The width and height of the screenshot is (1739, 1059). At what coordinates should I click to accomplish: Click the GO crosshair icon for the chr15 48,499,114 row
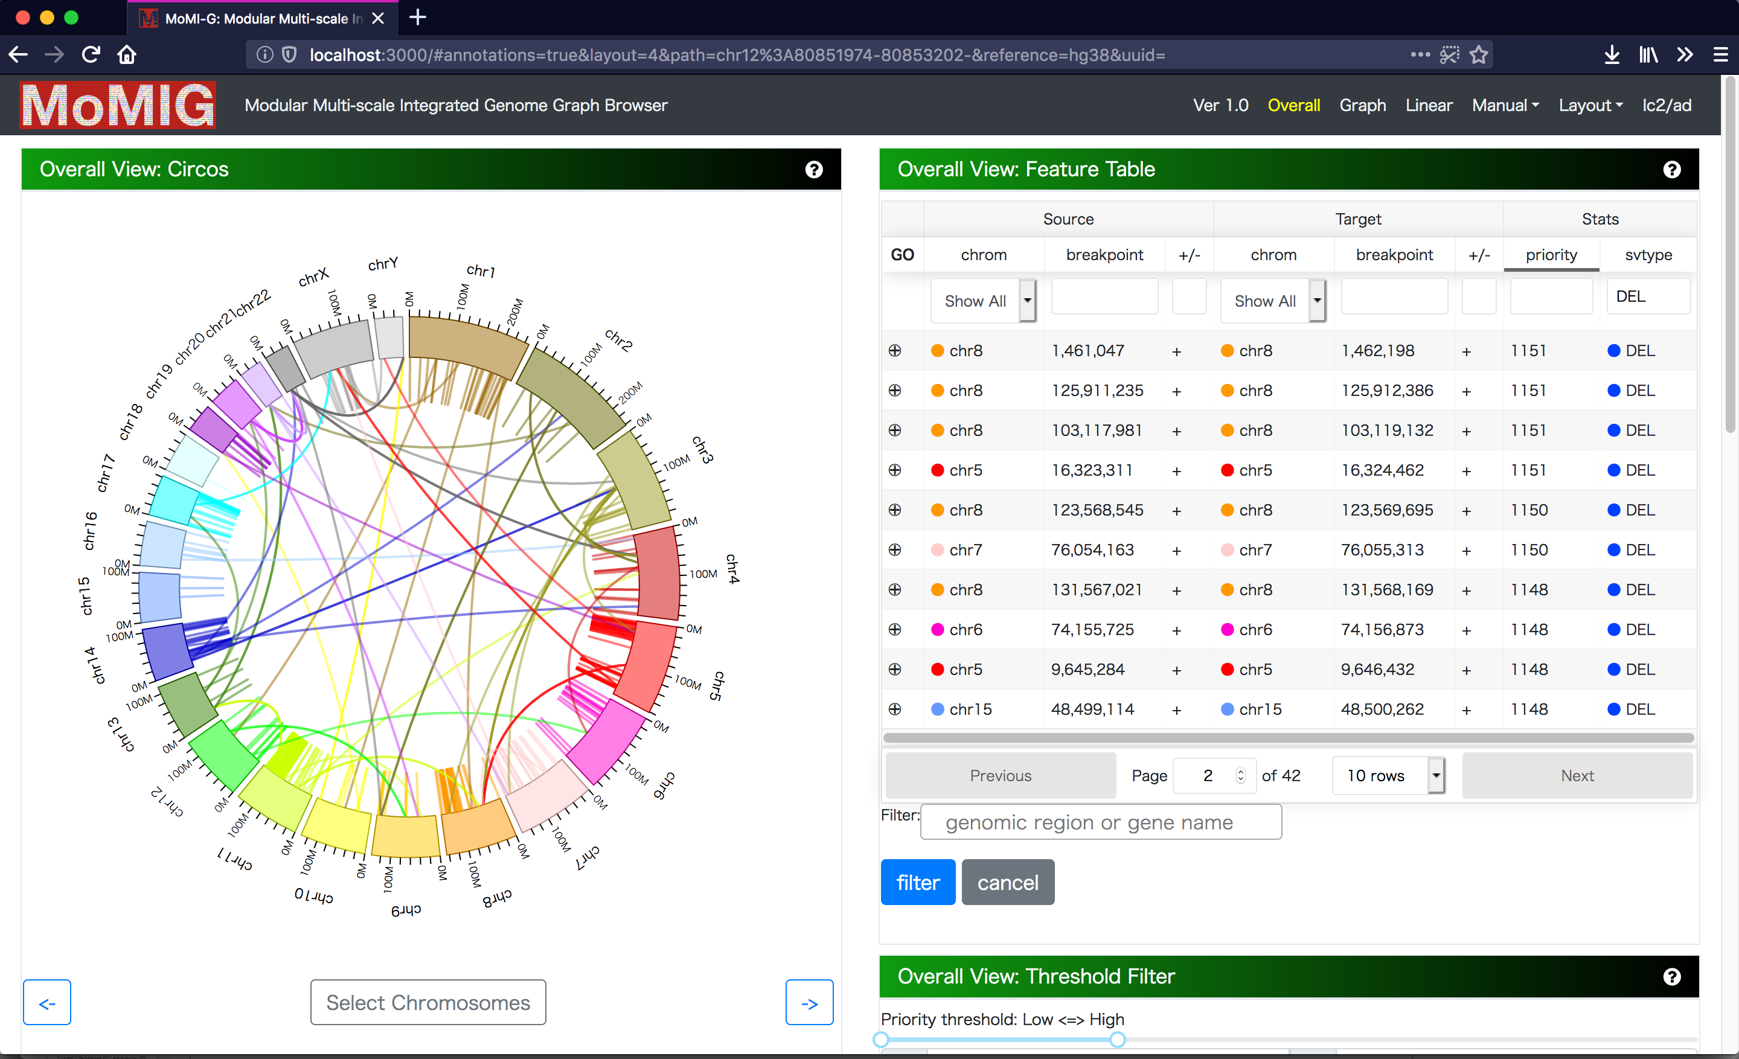pyautogui.click(x=894, y=709)
